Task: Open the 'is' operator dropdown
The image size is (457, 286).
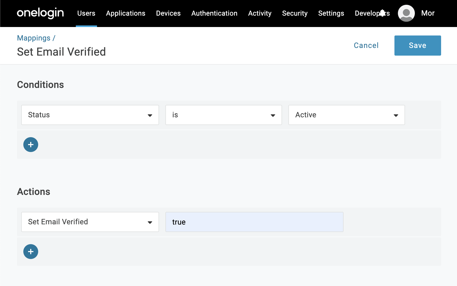Action: point(223,115)
